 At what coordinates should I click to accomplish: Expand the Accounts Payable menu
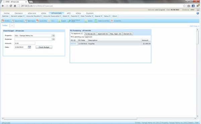click(34, 16)
